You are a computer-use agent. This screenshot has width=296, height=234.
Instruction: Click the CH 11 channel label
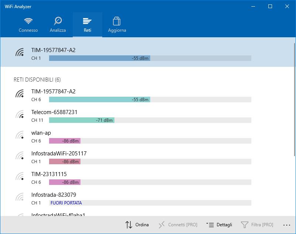tap(37, 120)
